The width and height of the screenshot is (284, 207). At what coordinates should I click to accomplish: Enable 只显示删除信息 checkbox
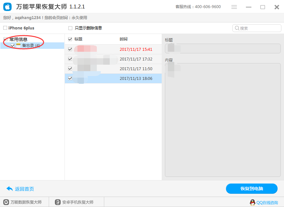70,28
